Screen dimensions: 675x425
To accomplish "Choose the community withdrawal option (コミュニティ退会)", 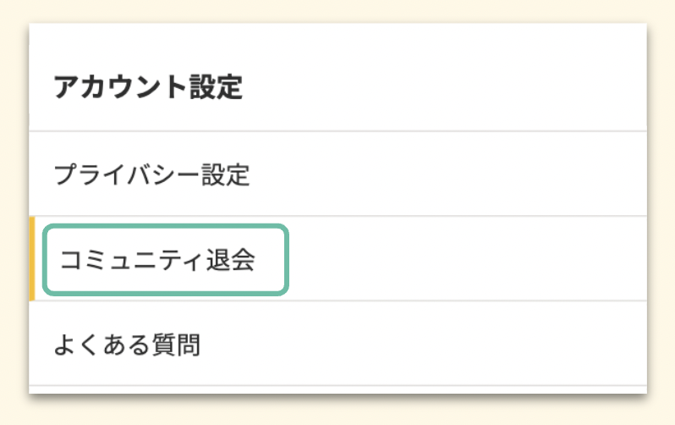I will click(152, 260).
